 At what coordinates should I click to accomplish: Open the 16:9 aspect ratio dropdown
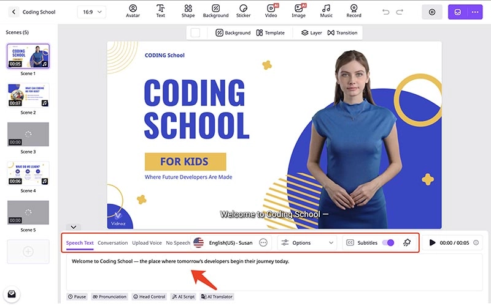pos(91,12)
